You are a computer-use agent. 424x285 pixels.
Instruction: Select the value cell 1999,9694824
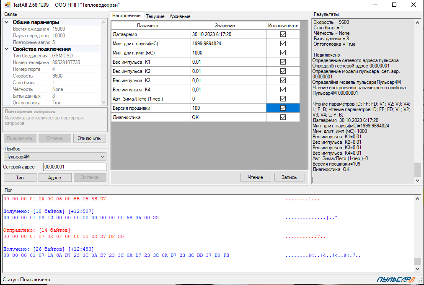click(x=228, y=44)
